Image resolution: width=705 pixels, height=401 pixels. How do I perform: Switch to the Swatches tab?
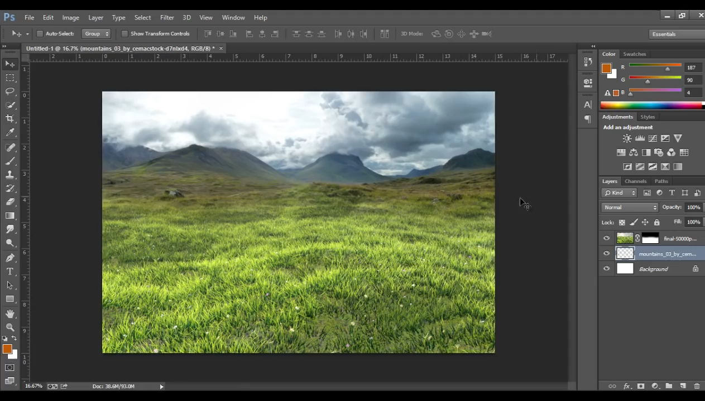(x=634, y=54)
